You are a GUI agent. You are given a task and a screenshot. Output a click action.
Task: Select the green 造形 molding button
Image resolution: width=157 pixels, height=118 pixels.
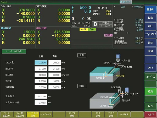click(150, 92)
